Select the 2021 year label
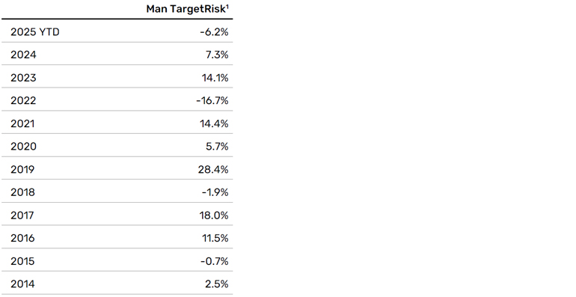 (x=22, y=123)
